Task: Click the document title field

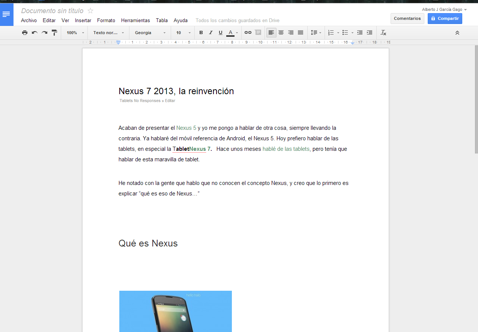Action: pos(52,11)
